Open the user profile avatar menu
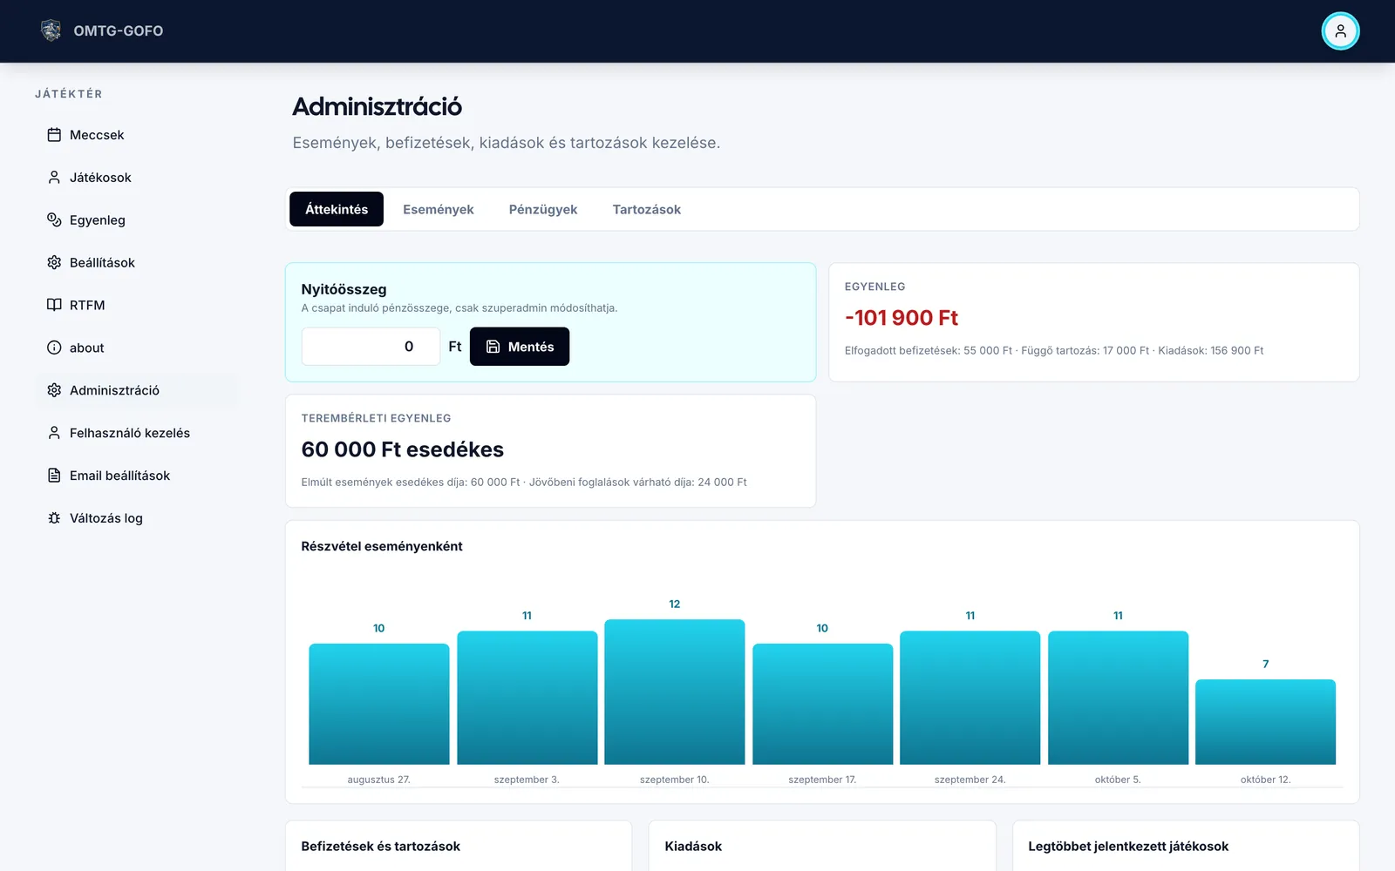The image size is (1395, 871). point(1340,31)
